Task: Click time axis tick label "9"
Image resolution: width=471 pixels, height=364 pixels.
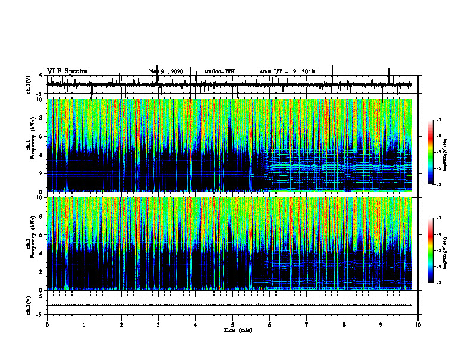Action: point(381,325)
